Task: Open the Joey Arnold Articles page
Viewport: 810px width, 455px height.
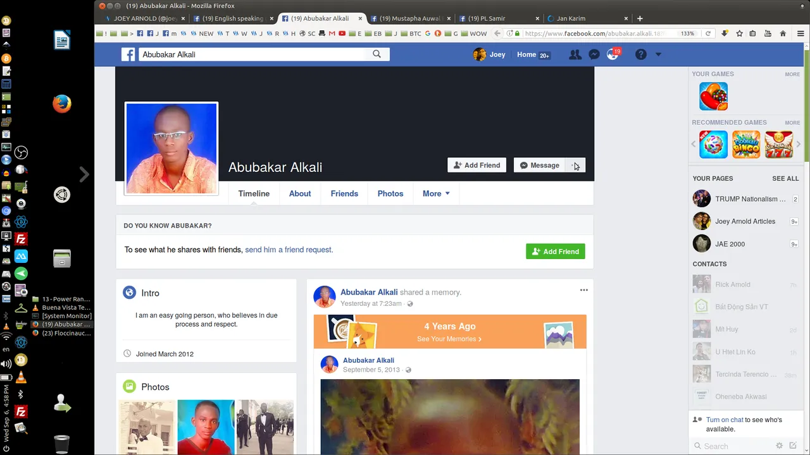Action: click(745, 221)
